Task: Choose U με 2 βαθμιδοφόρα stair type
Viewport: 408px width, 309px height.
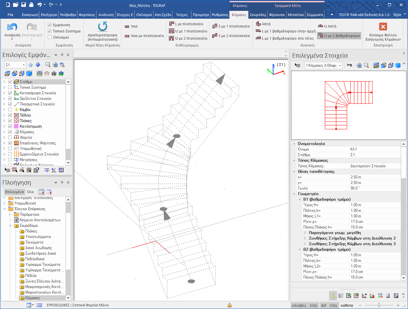Action: point(339,36)
